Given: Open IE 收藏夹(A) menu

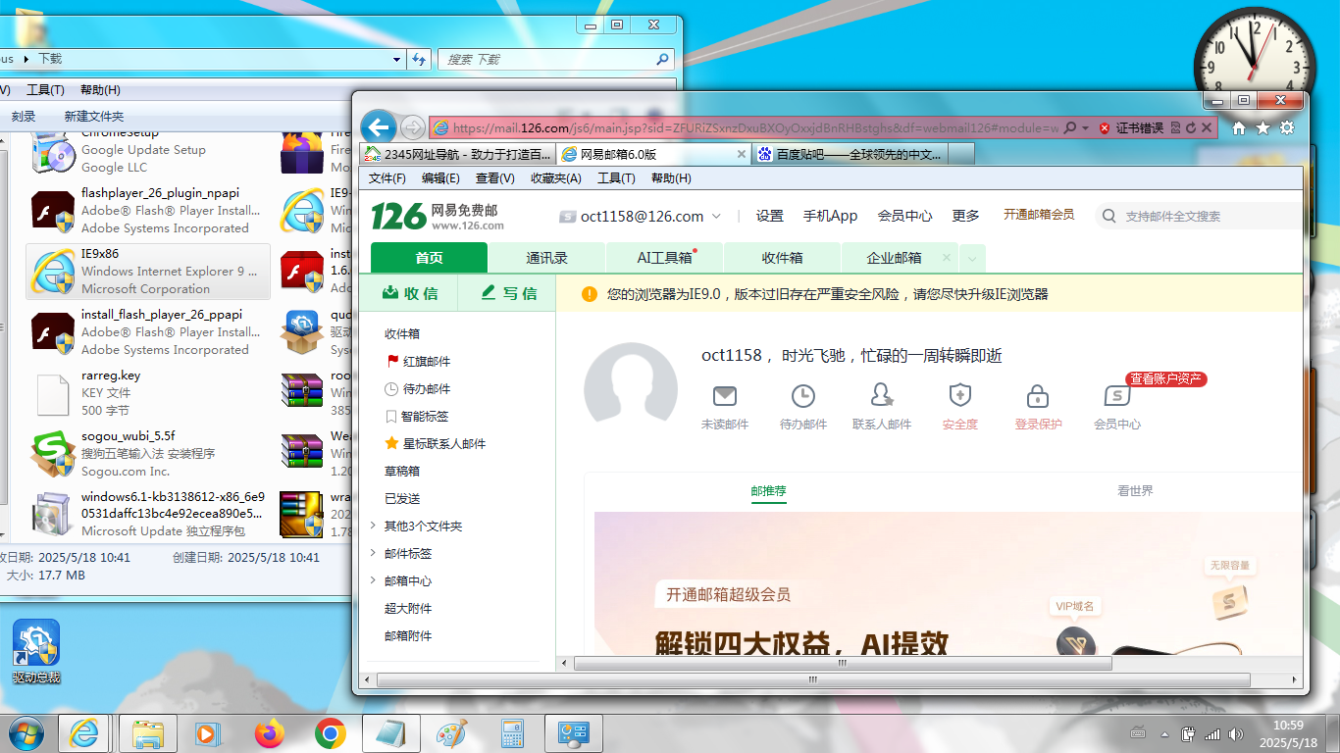Looking at the screenshot, I should click(x=556, y=178).
